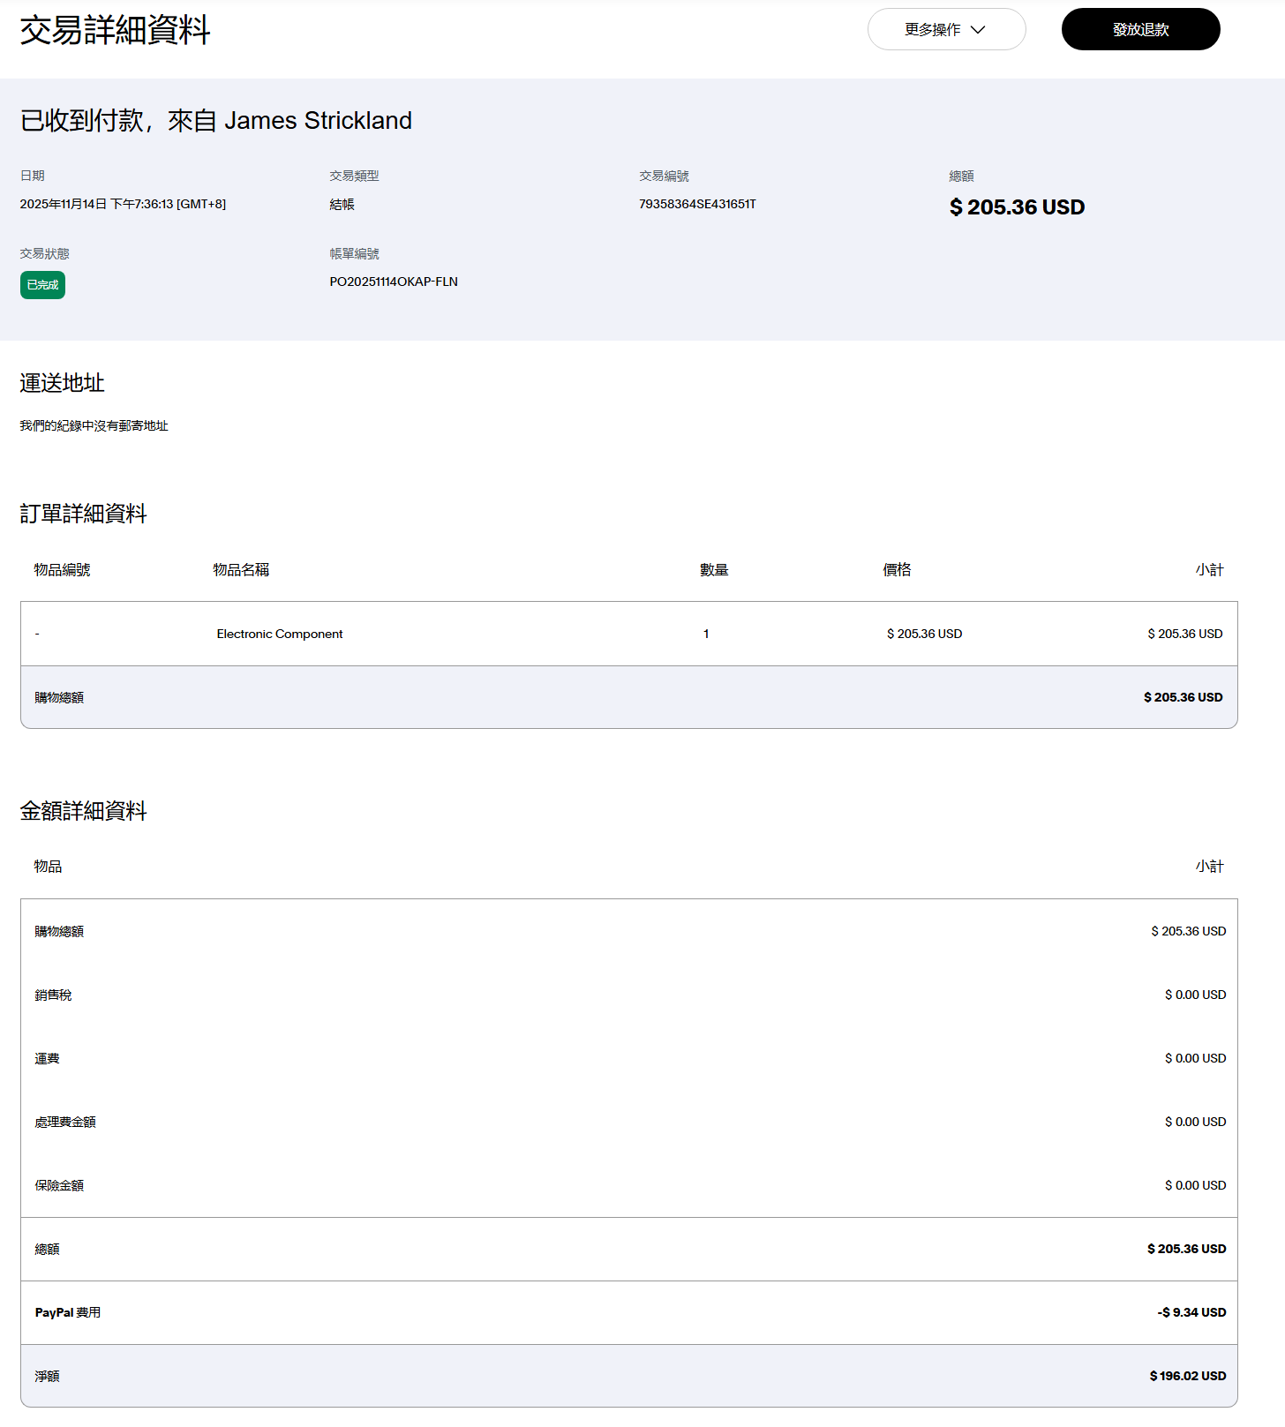Select transaction ID 79358364SE431651T
Image resolution: width=1285 pixels, height=1427 pixels.
coord(697,204)
